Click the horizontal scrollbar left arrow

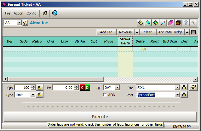5,79
